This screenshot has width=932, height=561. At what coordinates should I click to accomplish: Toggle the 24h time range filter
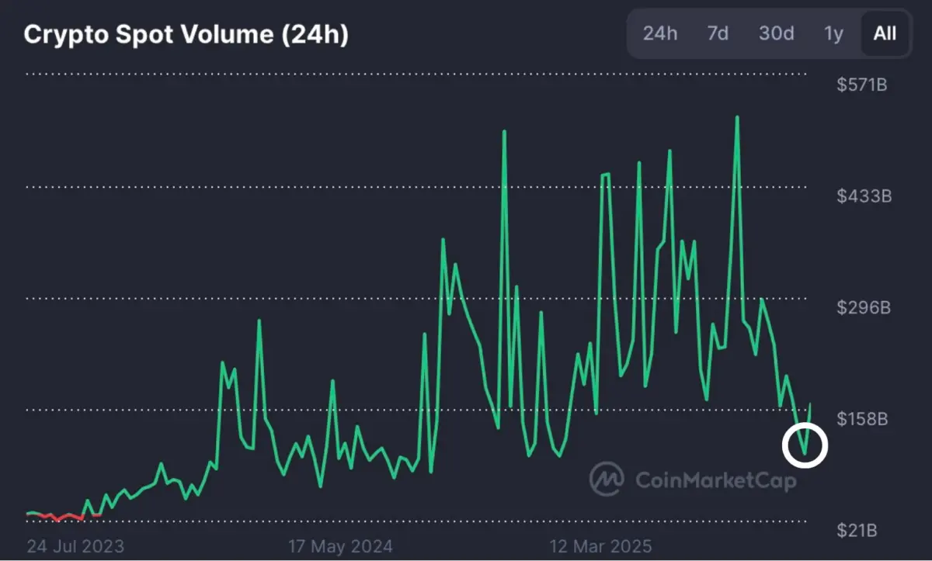(660, 33)
